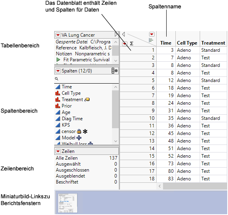Open the columns red triangle menu in the grid corner

click(151, 34)
